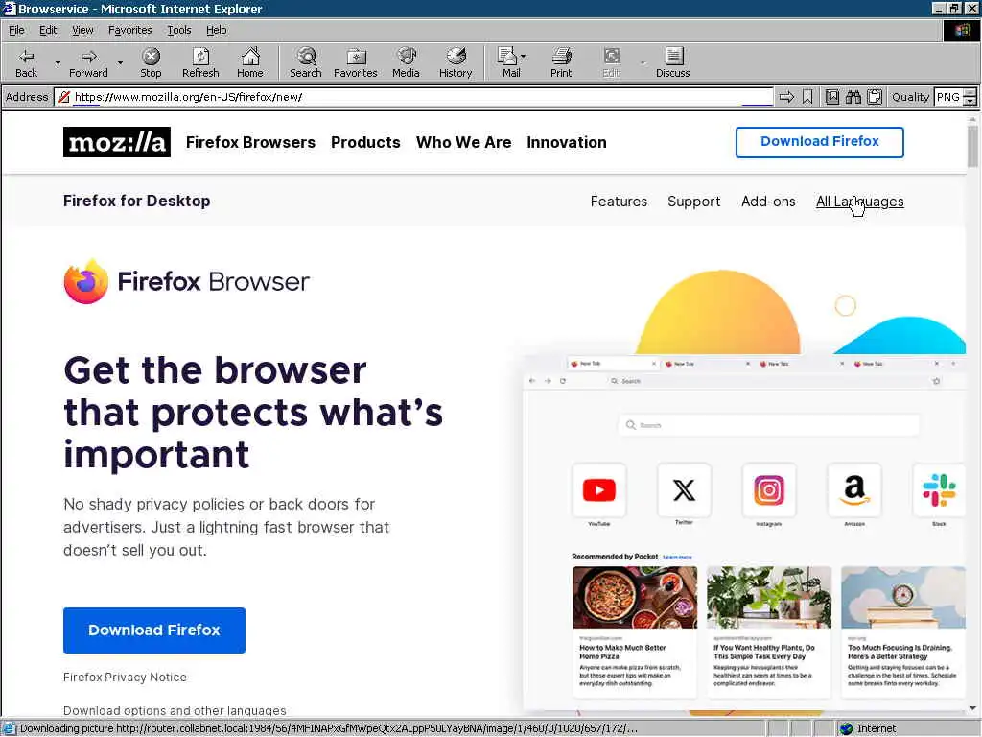Click the blue Download Firefox button

click(x=154, y=630)
